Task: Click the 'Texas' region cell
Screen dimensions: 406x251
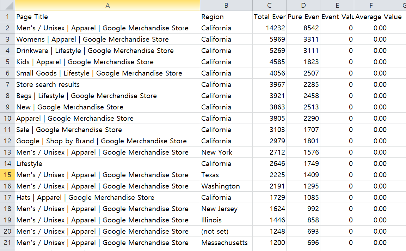Action: pyautogui.click(x=226, y=175)
